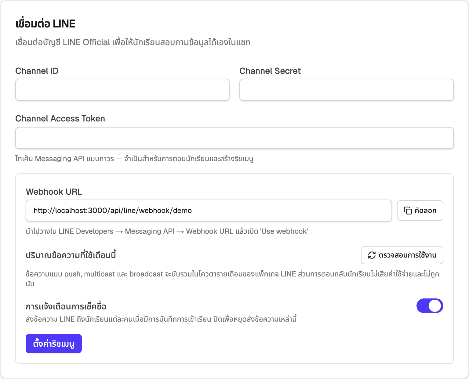469x379 pixels.
Task: Click the Channel Secret label
Action: pyautogui.click(x=270, y=71)
